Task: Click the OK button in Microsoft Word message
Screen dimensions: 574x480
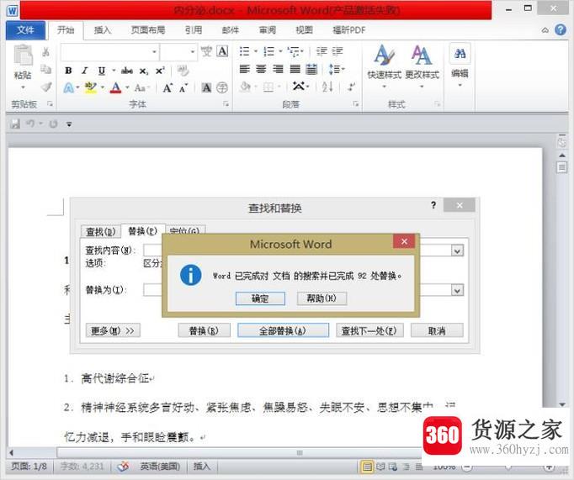Action: (x=260, y=298)
